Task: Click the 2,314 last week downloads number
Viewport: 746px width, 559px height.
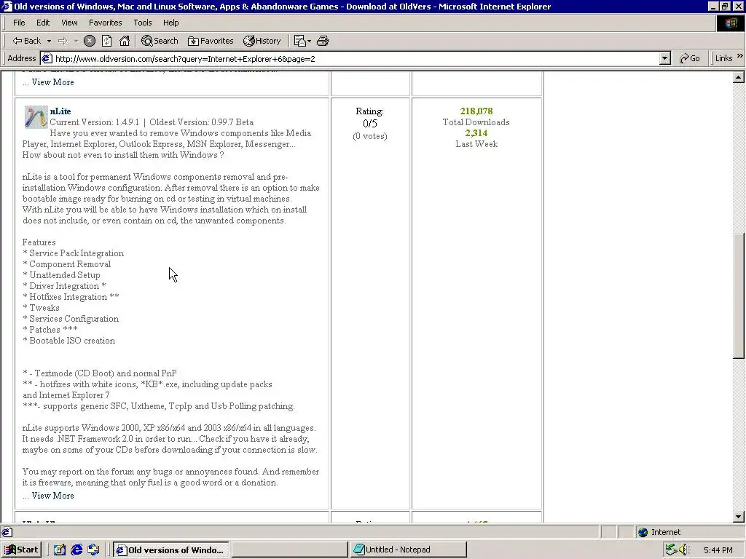Action: (476, 133)
